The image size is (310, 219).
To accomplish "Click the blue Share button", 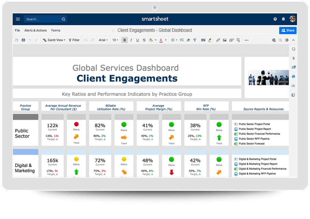I will [287, 30].
